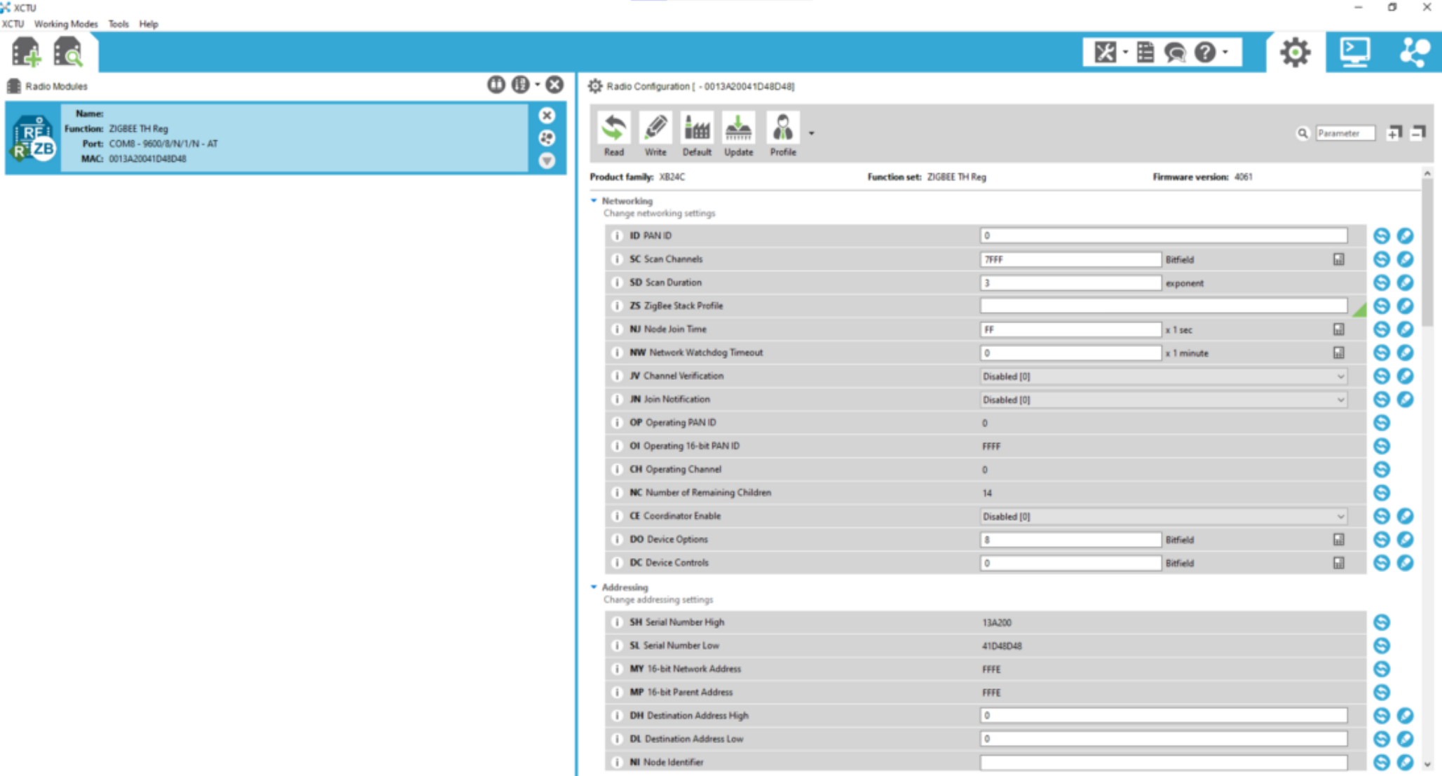Click the Update firmware icon
Viewport: 1442px width, 776px height.
click(x=738, y=135)
